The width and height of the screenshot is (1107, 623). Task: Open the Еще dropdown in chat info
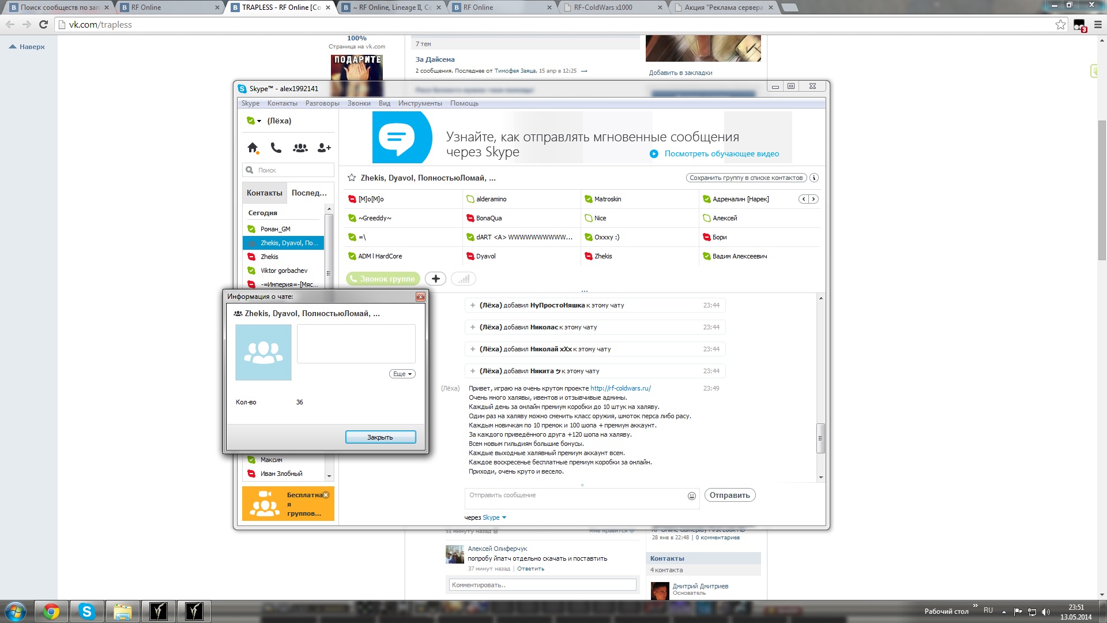tap(402, 374)
